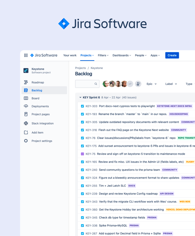Screen dimensions: 195x236
Task: Open the People menu
Action: pyautogui.click(x=141, y=55)
